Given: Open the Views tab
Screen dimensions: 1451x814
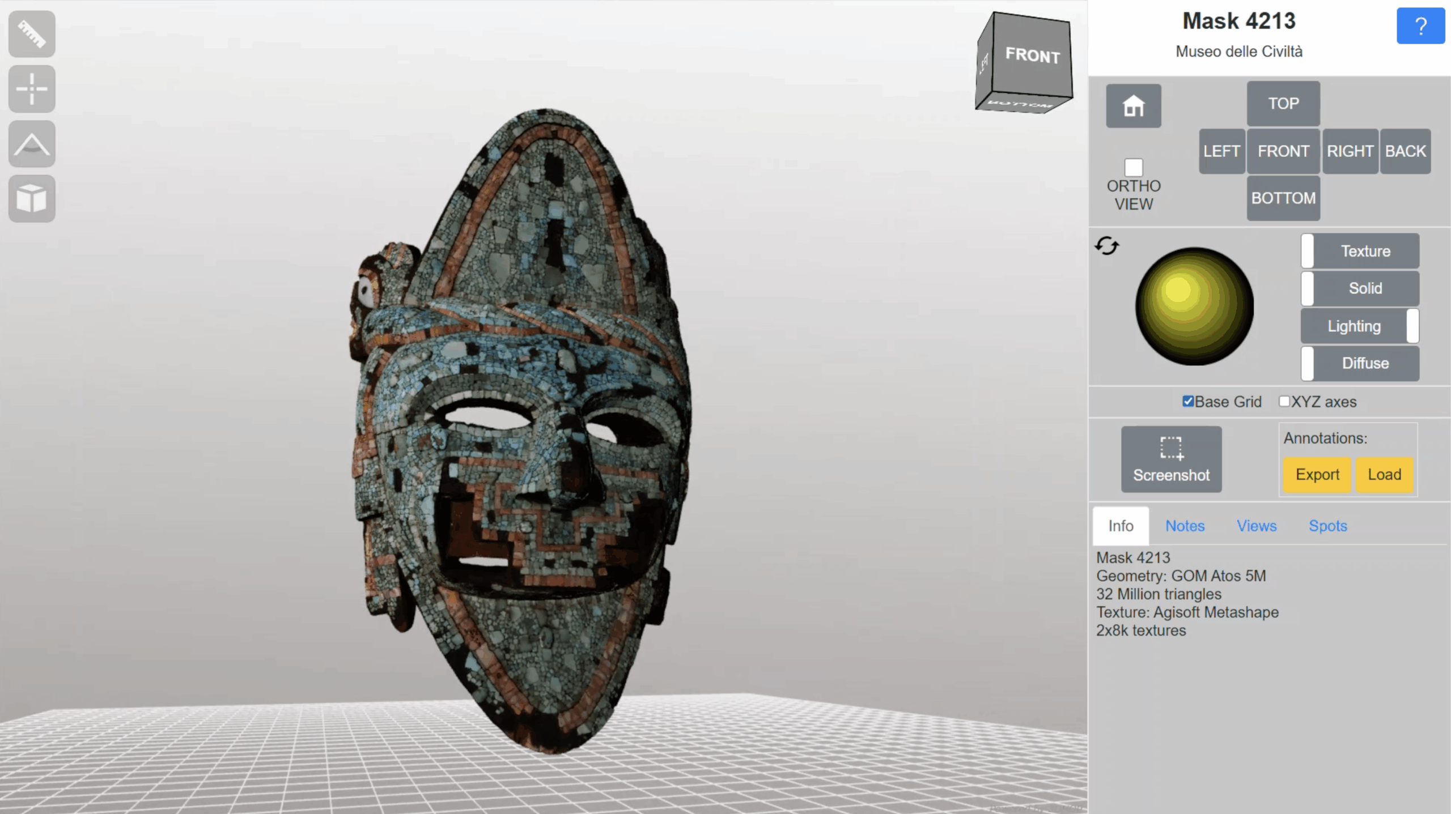Looking at the screenshot, I should (1257, 526).
